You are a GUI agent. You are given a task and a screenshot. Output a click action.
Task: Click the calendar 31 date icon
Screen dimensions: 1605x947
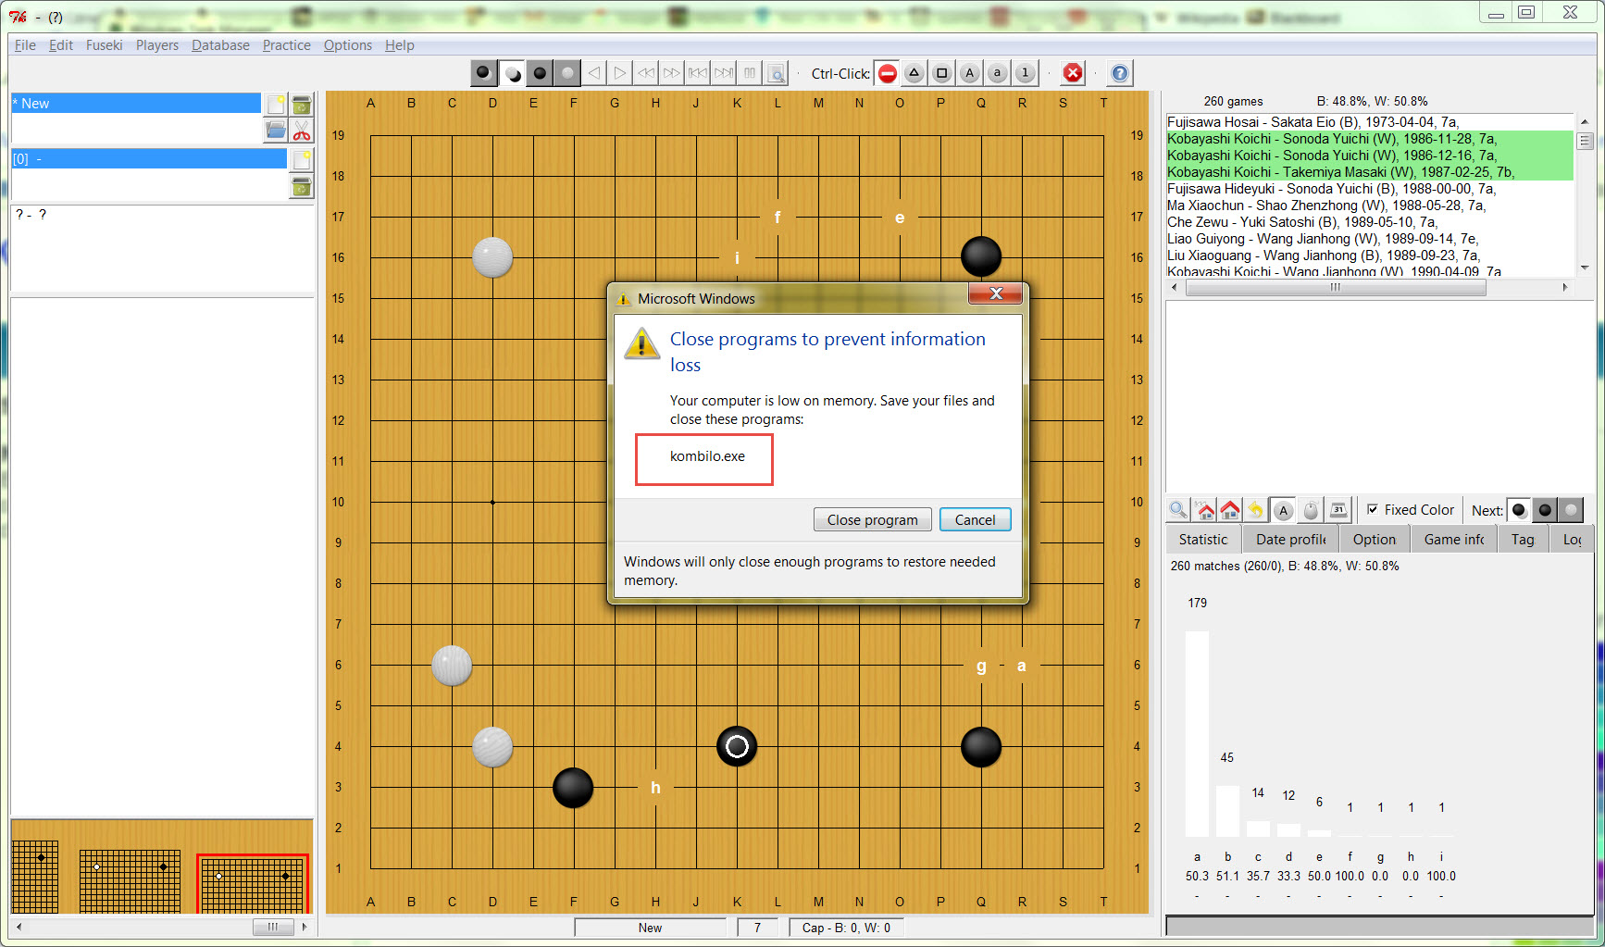coord(1337,510)
